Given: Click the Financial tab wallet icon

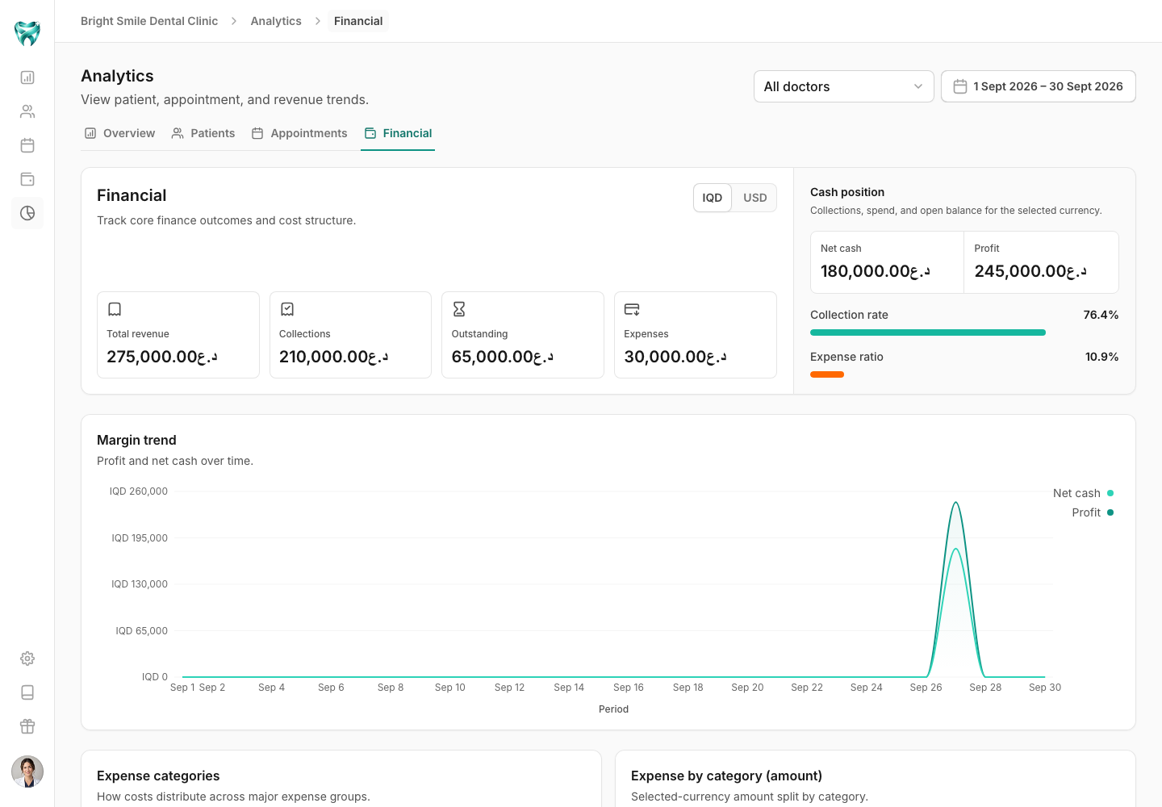Looking at the screenshot, I should [370, 133].
